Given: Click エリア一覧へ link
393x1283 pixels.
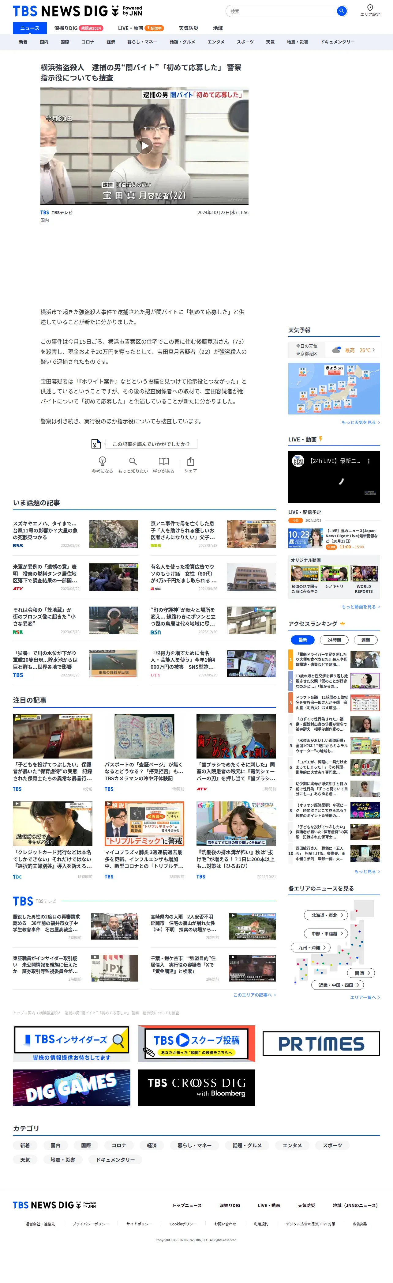Looking at the screenshot, I should (x=365, y=997).
